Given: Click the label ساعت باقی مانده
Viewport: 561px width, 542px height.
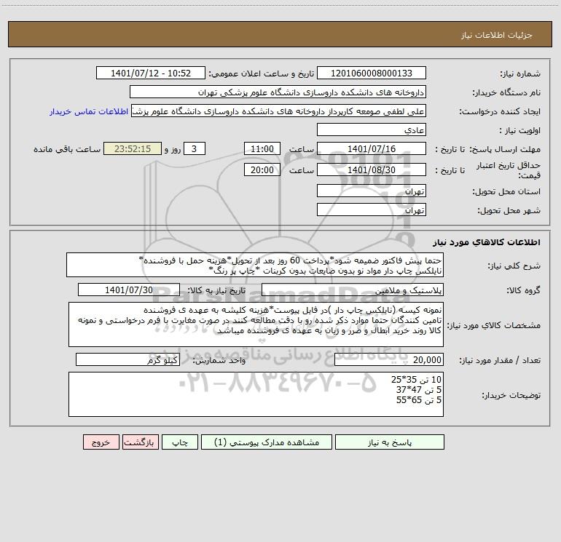Looking at the screenshot, I should pos(67,149).
